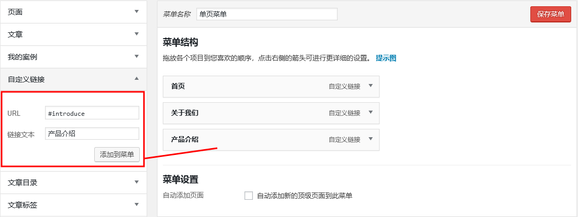The width and height of the screenshot is (578, 217).
Task: Open the 提示图 link
Action: click(386, 58)
